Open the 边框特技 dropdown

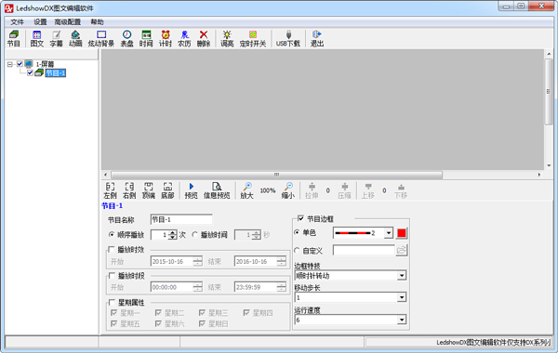point(402,276)
